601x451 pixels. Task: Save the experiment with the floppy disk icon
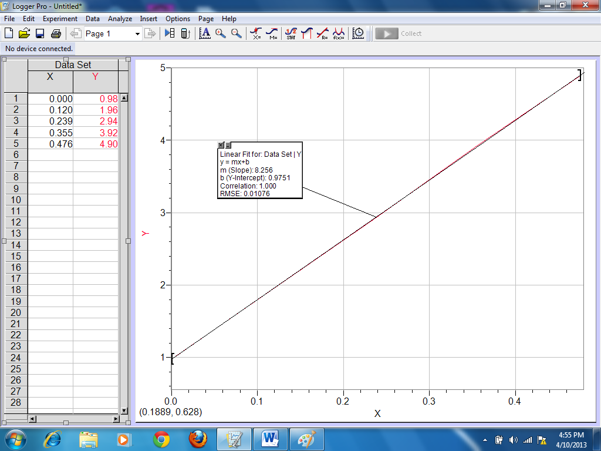40,33
